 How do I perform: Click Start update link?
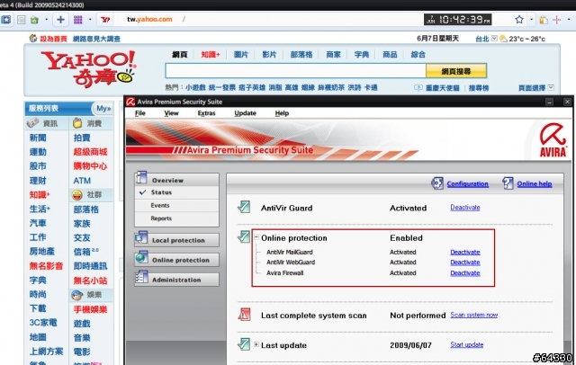pyautogui.click(x=467, y=344)
